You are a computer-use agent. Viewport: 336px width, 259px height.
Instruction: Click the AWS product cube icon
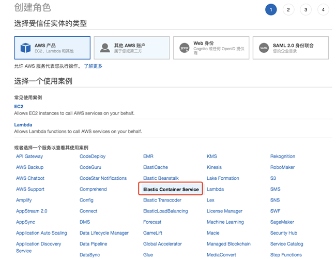coord(25,48)
